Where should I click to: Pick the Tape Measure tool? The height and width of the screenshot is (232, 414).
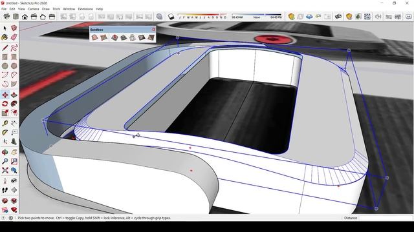(5, 123)
